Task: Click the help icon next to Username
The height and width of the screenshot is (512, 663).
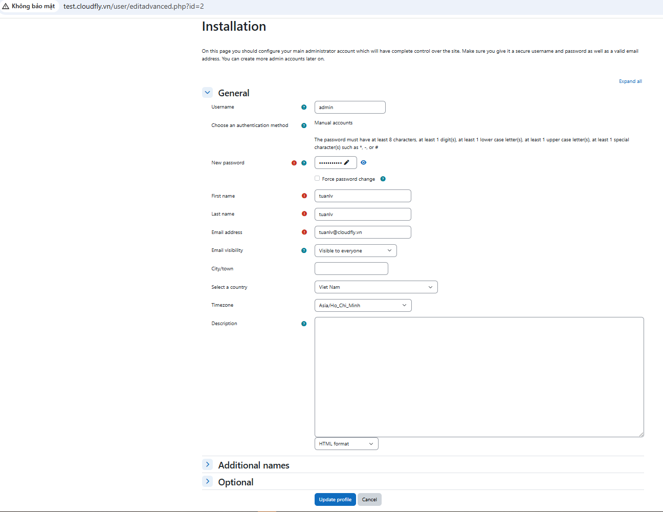Action: click(304, 107)
